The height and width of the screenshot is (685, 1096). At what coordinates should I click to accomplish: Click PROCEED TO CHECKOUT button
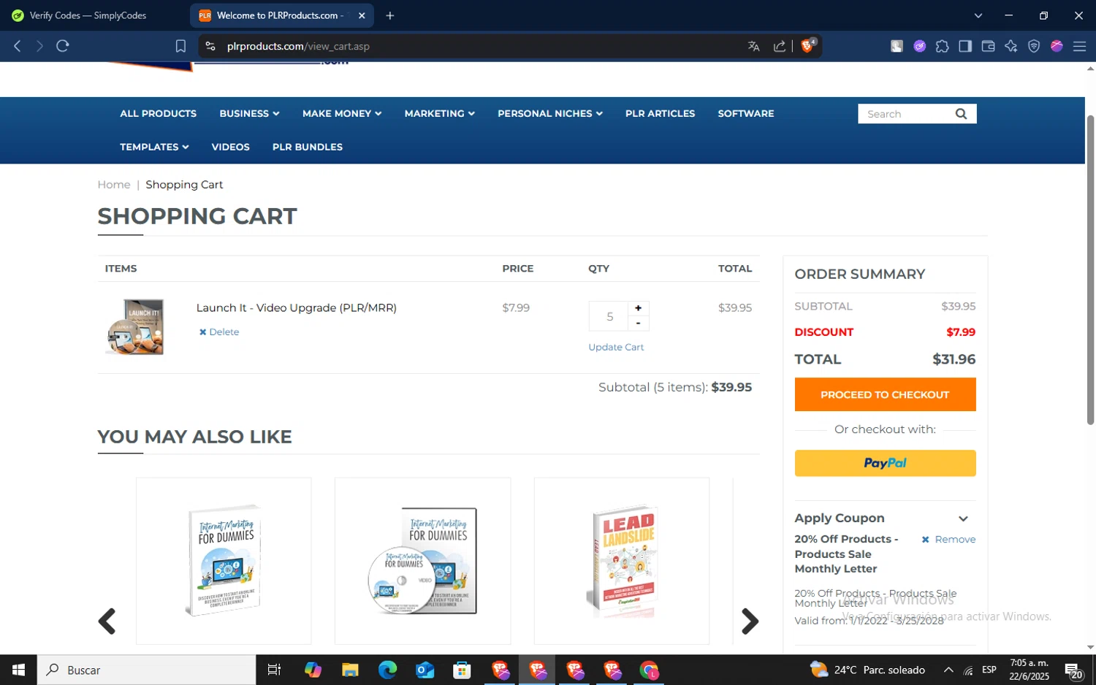click(885, 395)
